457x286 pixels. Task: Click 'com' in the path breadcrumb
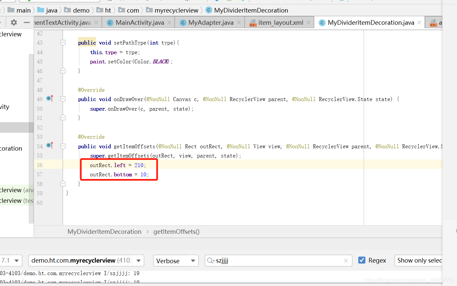click(133, 10)
